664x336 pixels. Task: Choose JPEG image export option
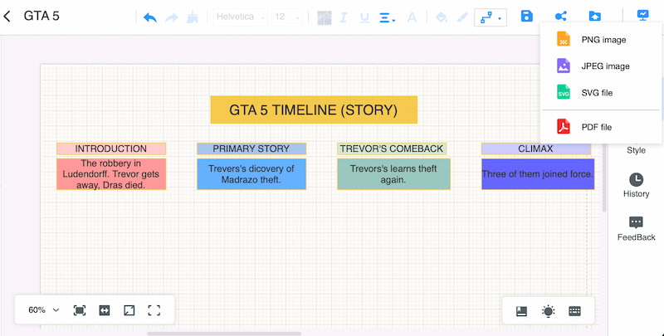click(601, 66)
